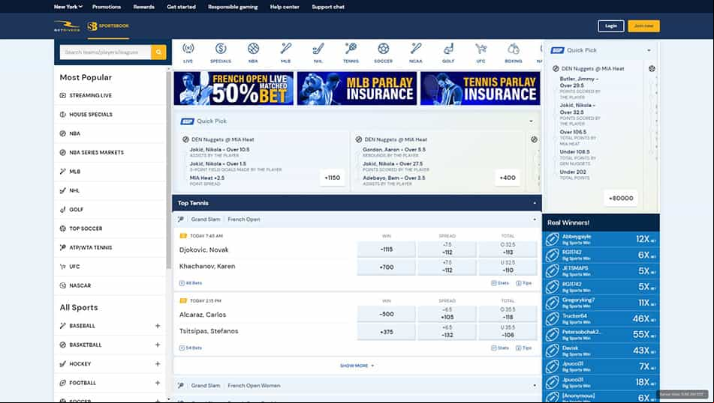Open NASCAR in sidebar
Viewport: 714px width, 403px height.
pyautogui.click(x=110, y=286)
